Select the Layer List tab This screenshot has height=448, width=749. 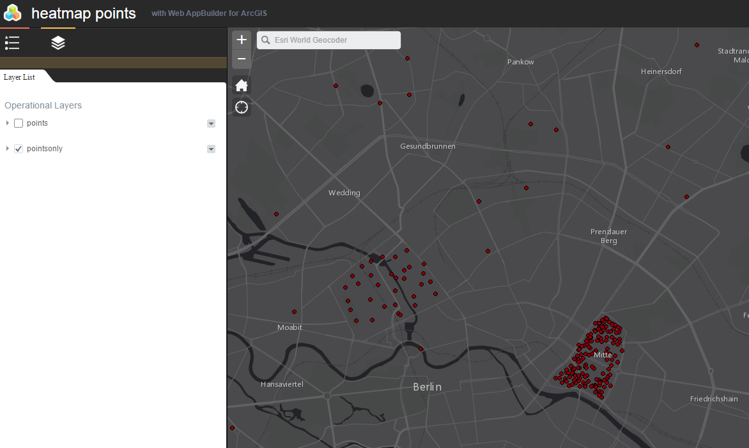click(x=19, y=77)
